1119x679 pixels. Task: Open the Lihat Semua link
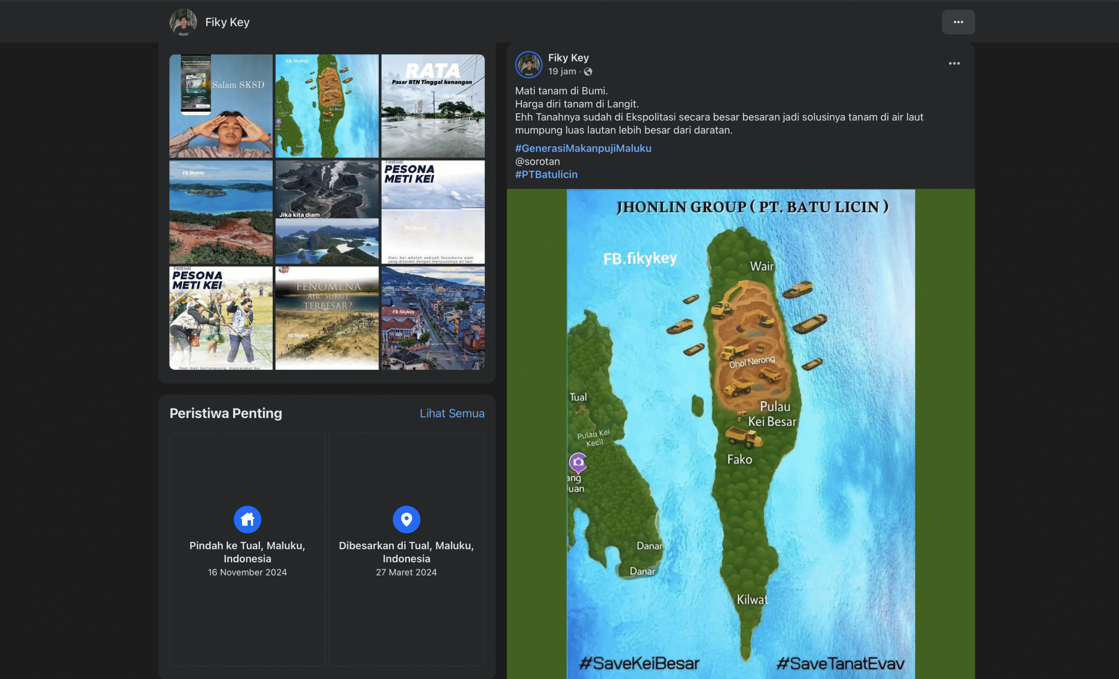pos(452,413)
